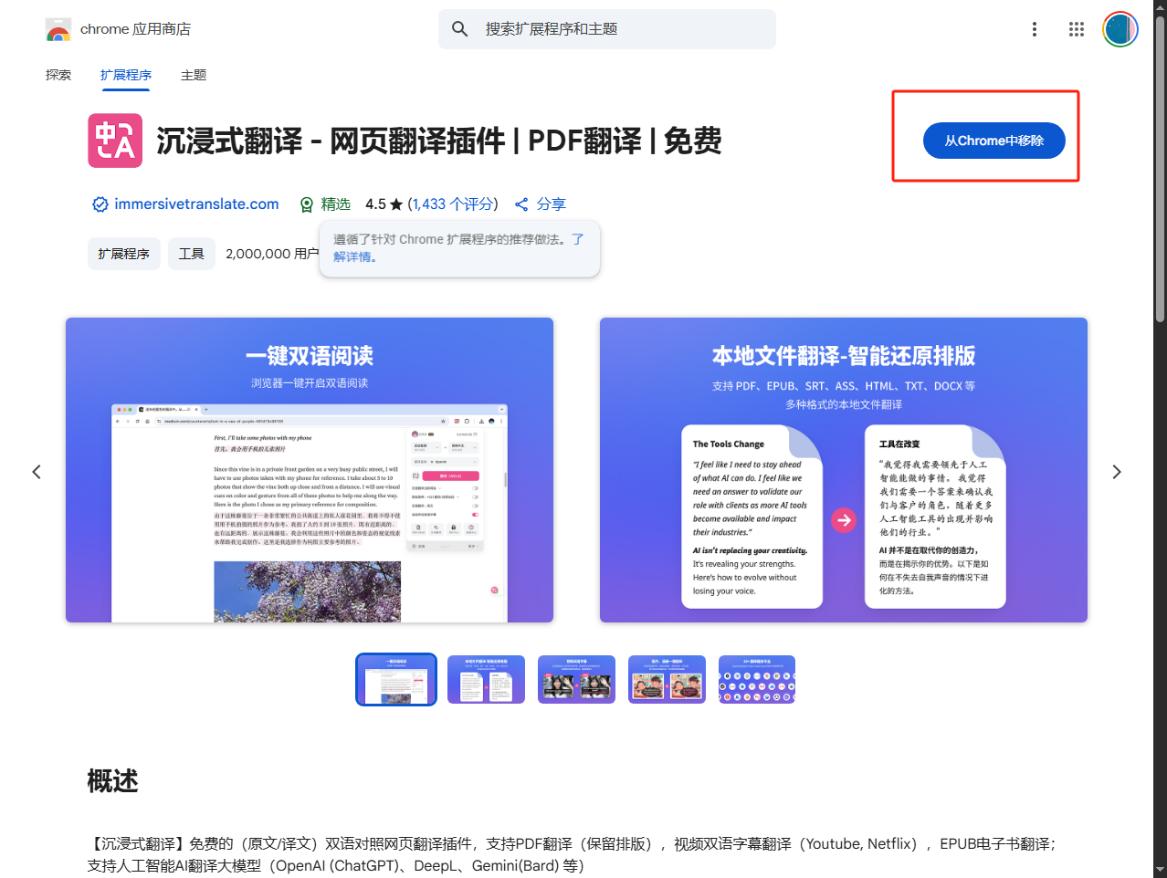Click the search magnifier icon
The width and height of the screenshot is (1167, 878).
coord(460,29)
